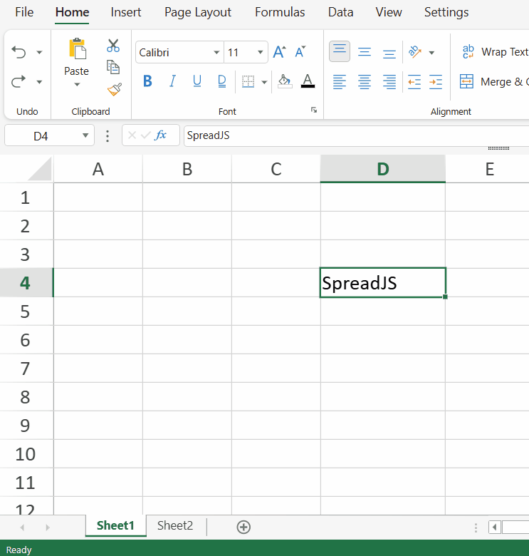Click the Redo arrow icon

pos(19,82)
